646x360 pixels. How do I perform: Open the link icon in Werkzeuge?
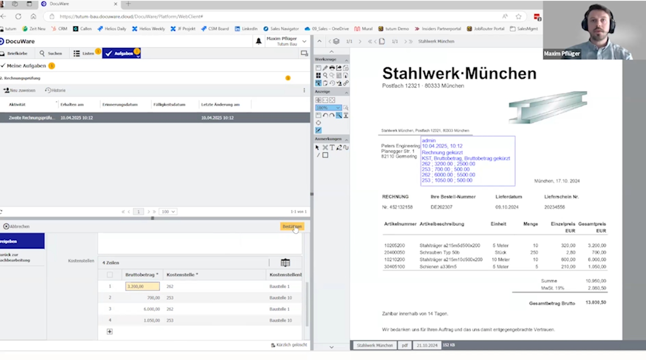(346, 83)
